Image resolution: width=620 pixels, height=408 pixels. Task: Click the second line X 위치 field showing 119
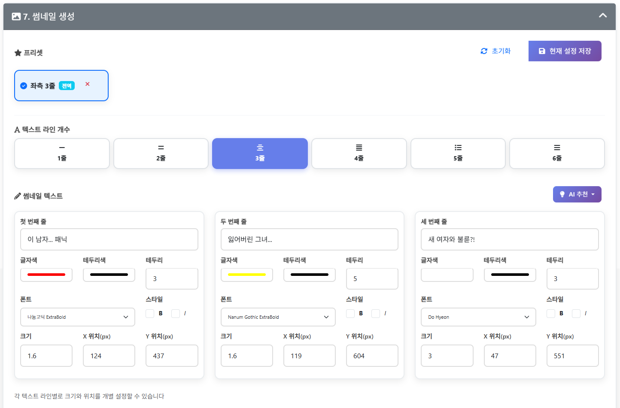point(310,356)
